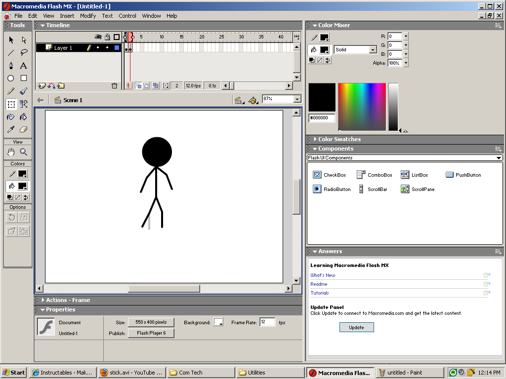Pick the Paint Bucket tool
The image size is (506, 379).
(x=24, y=117)
